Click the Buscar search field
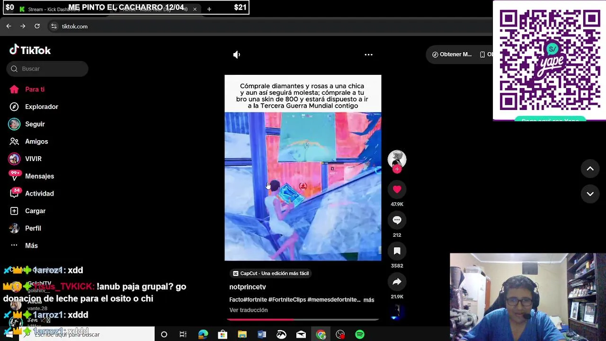This screenshot has height=341, width=606. (47, 69)
